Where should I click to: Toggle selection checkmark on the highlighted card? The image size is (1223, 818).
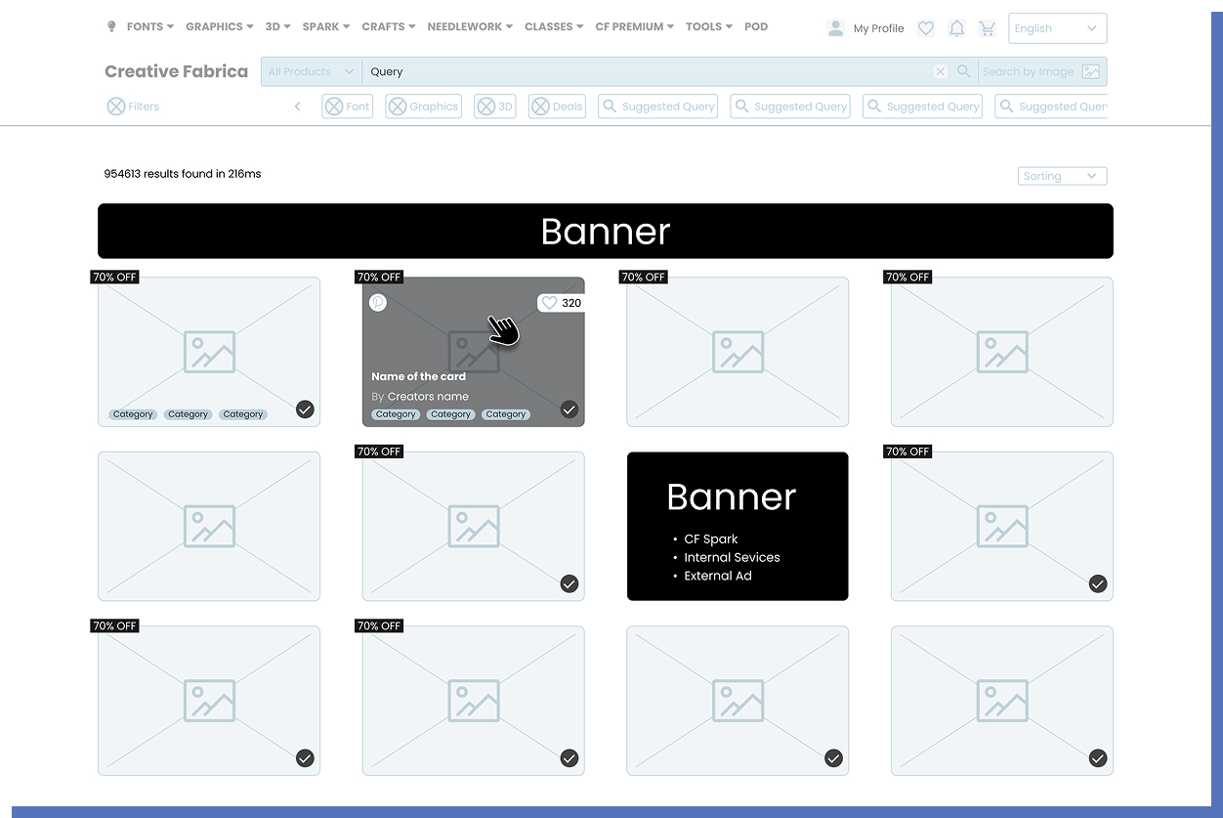click(569, 409)
